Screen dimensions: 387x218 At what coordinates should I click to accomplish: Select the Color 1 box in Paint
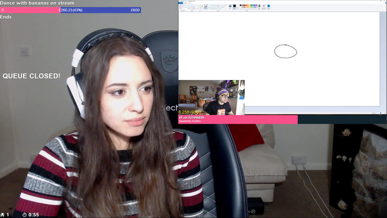pos(235,7)
